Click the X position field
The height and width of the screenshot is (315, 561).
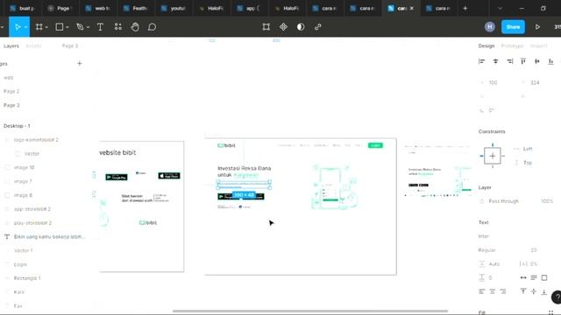coord(493,83)
